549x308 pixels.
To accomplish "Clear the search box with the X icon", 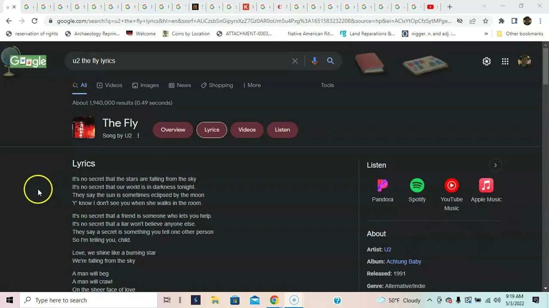I will (295, 61).
